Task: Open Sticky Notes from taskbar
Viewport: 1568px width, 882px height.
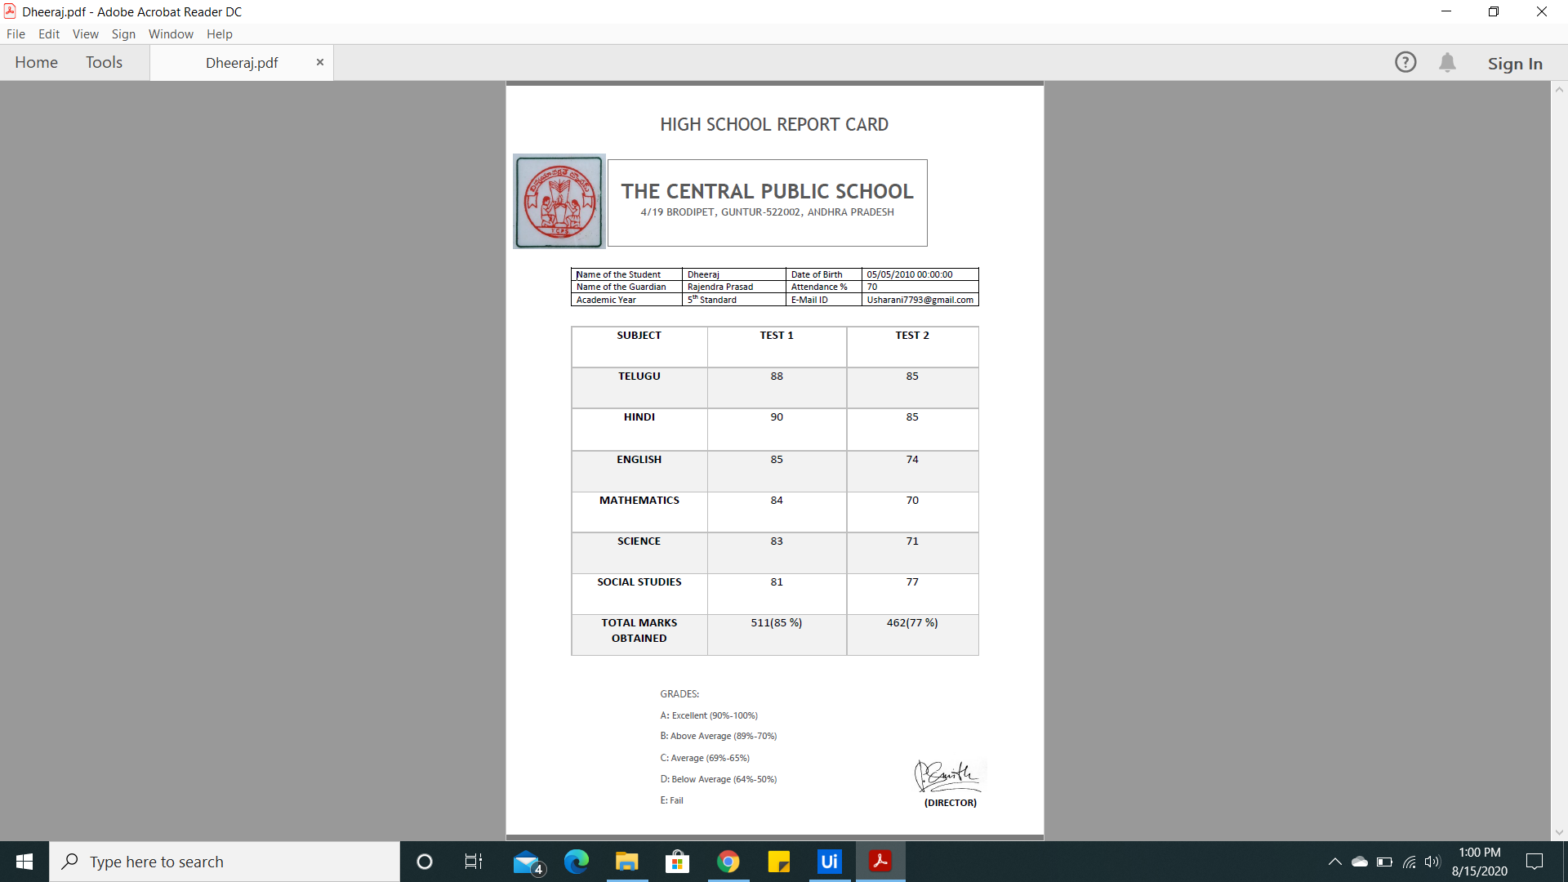Action: 778,862
